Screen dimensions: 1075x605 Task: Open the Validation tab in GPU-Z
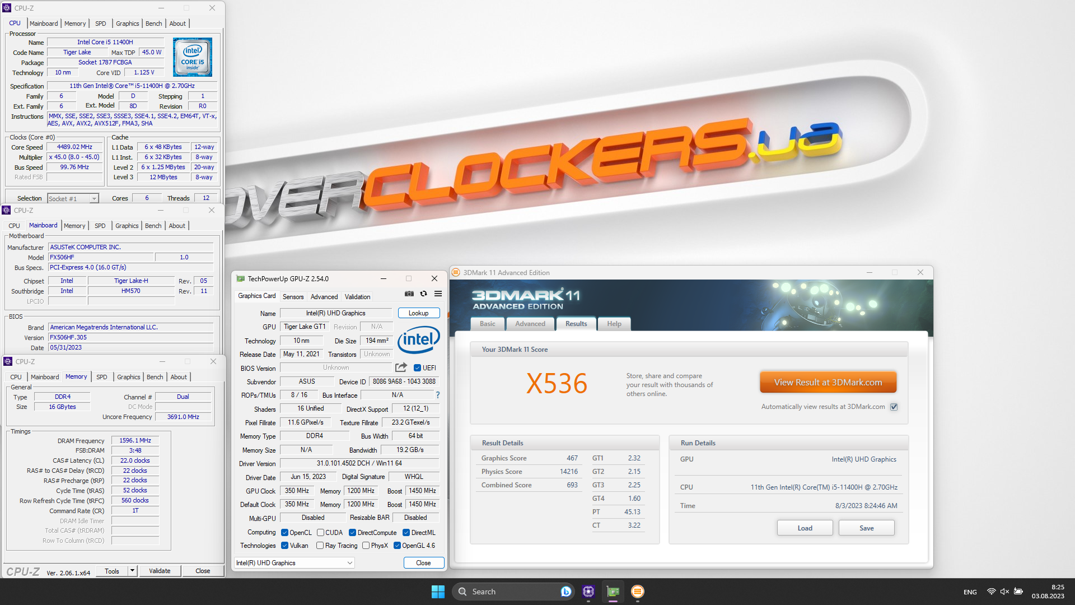[x=357, y=297]
